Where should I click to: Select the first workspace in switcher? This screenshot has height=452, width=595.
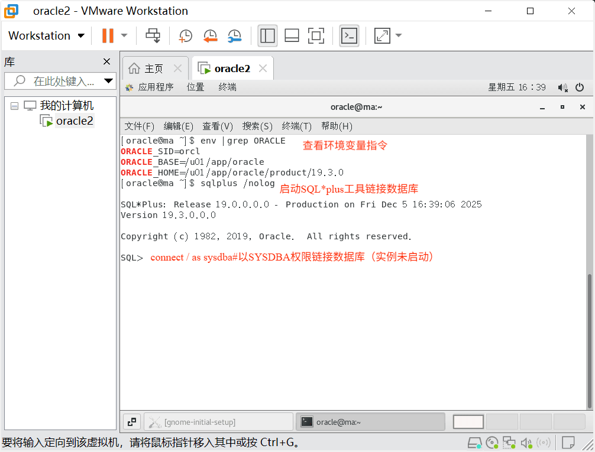pos(468,422)
